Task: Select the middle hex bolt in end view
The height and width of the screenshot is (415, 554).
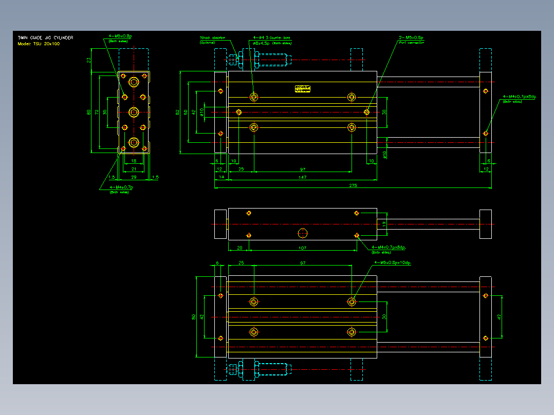Action: click(134, 112)
